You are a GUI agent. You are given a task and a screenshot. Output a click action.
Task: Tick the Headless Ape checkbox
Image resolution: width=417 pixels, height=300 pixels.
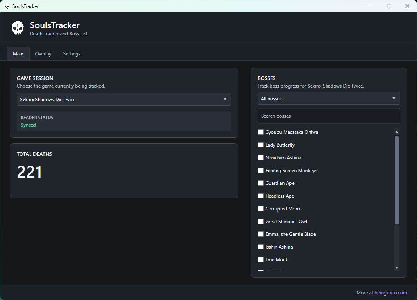(x=261, y=196)
